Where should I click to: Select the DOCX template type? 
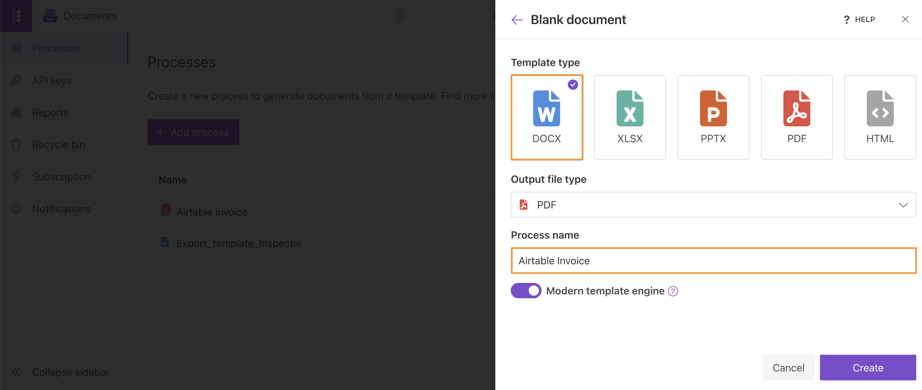click(547, 117)
